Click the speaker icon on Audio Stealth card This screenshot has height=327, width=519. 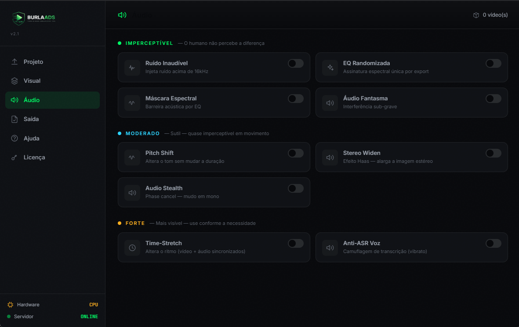pos(132,193)
